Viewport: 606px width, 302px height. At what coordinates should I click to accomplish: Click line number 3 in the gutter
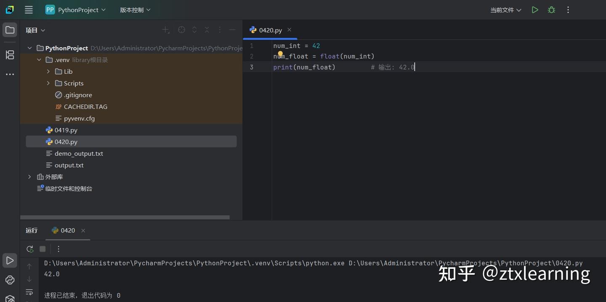click(252, 67)
